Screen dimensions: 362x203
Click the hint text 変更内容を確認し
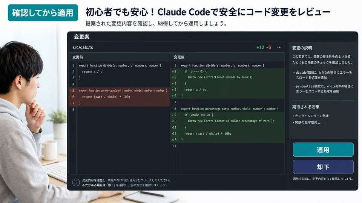click(126, 180)
